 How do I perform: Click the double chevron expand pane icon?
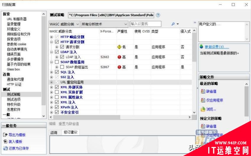195,22
